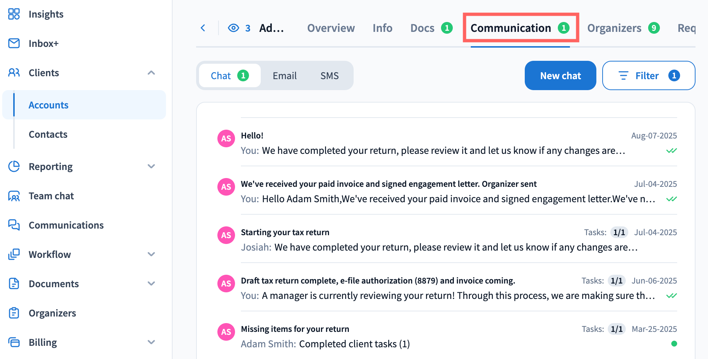Open the Filter button
Screen dimensions: 708x359
649,75
